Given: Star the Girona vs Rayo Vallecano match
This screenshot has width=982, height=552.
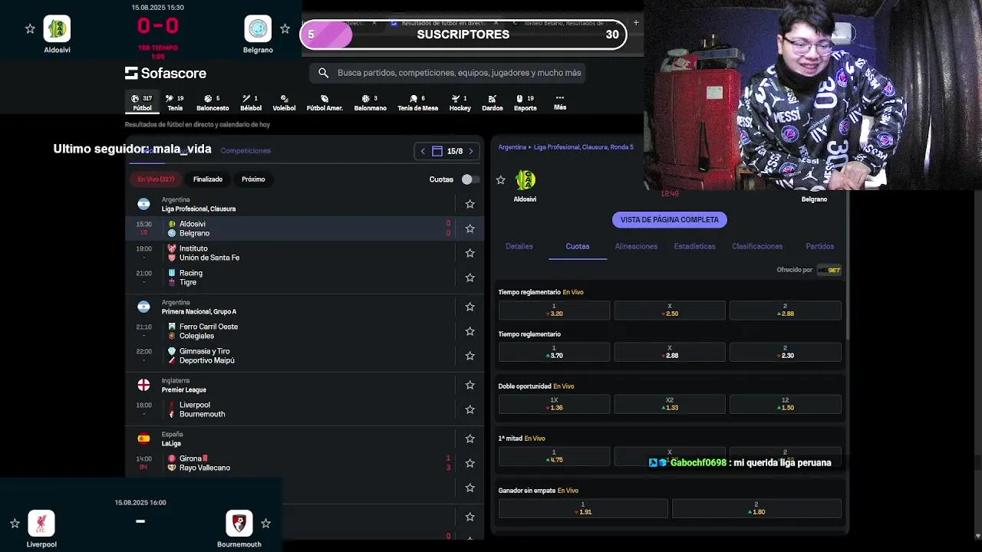Looking at the screenshot, I should point(470,463).
